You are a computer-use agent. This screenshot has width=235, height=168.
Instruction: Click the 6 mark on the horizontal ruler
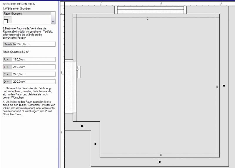[161, 4]
